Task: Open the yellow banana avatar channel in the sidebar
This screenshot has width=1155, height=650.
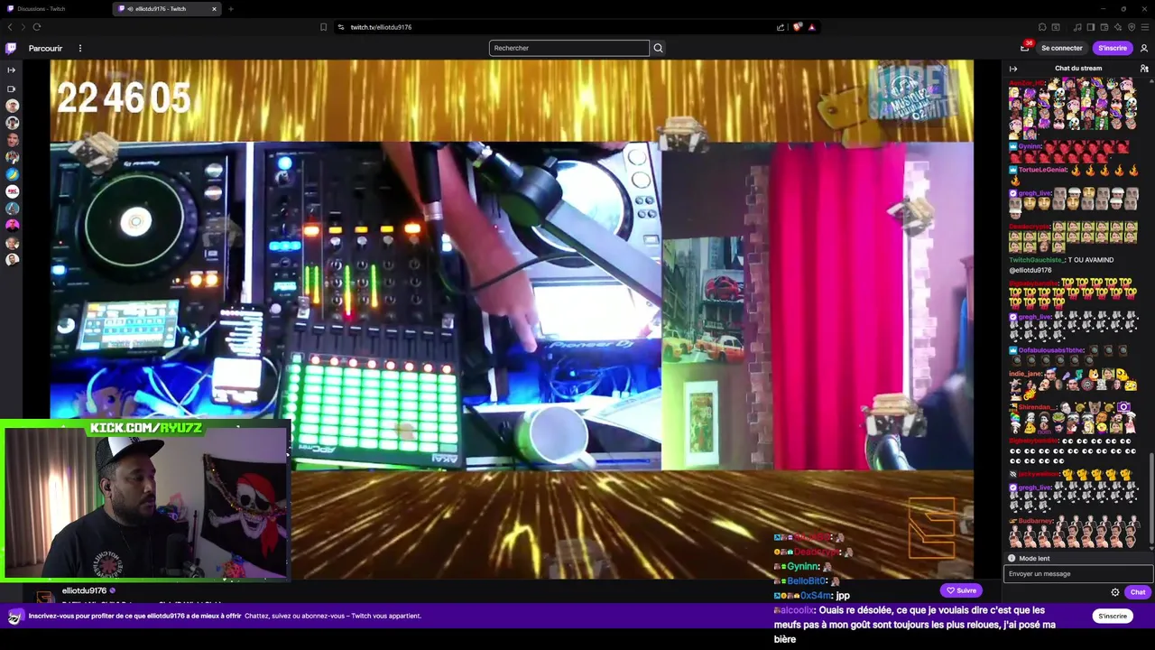Action: [12, 174]
